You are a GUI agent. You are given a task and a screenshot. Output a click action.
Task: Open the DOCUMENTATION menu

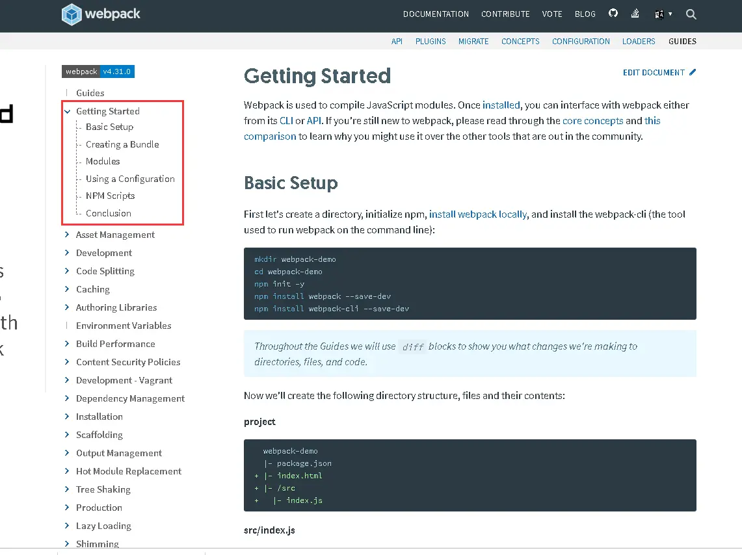[436, 14]
